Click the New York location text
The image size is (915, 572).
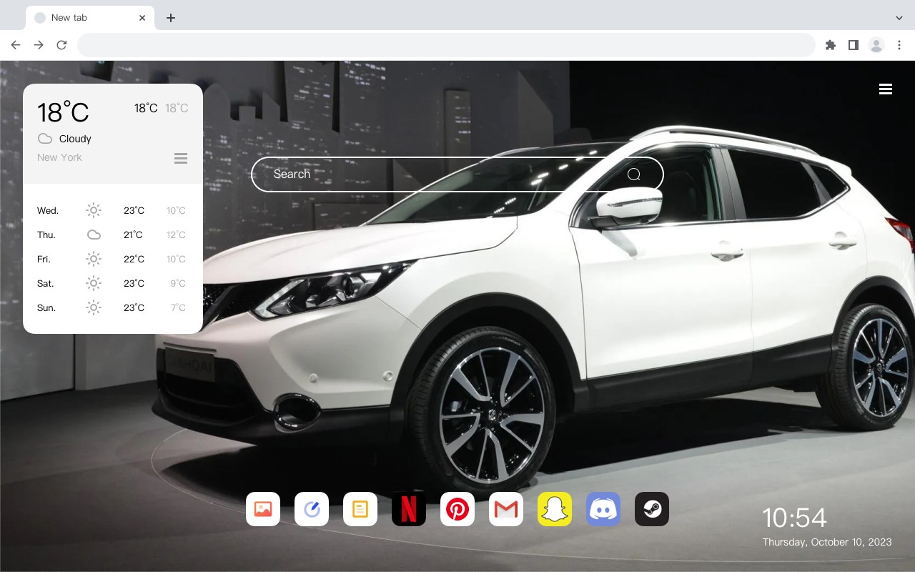point(59,157)
